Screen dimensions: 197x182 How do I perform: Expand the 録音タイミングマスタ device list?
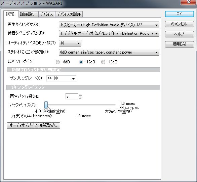click(x=109, y=33)
